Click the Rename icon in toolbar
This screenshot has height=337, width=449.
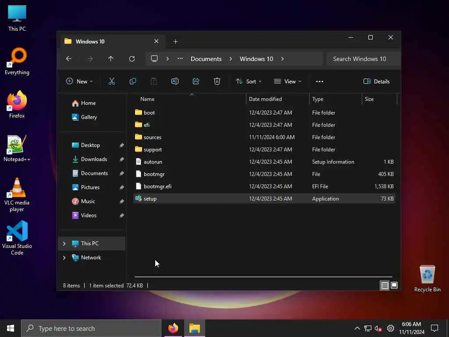(175, 81)
